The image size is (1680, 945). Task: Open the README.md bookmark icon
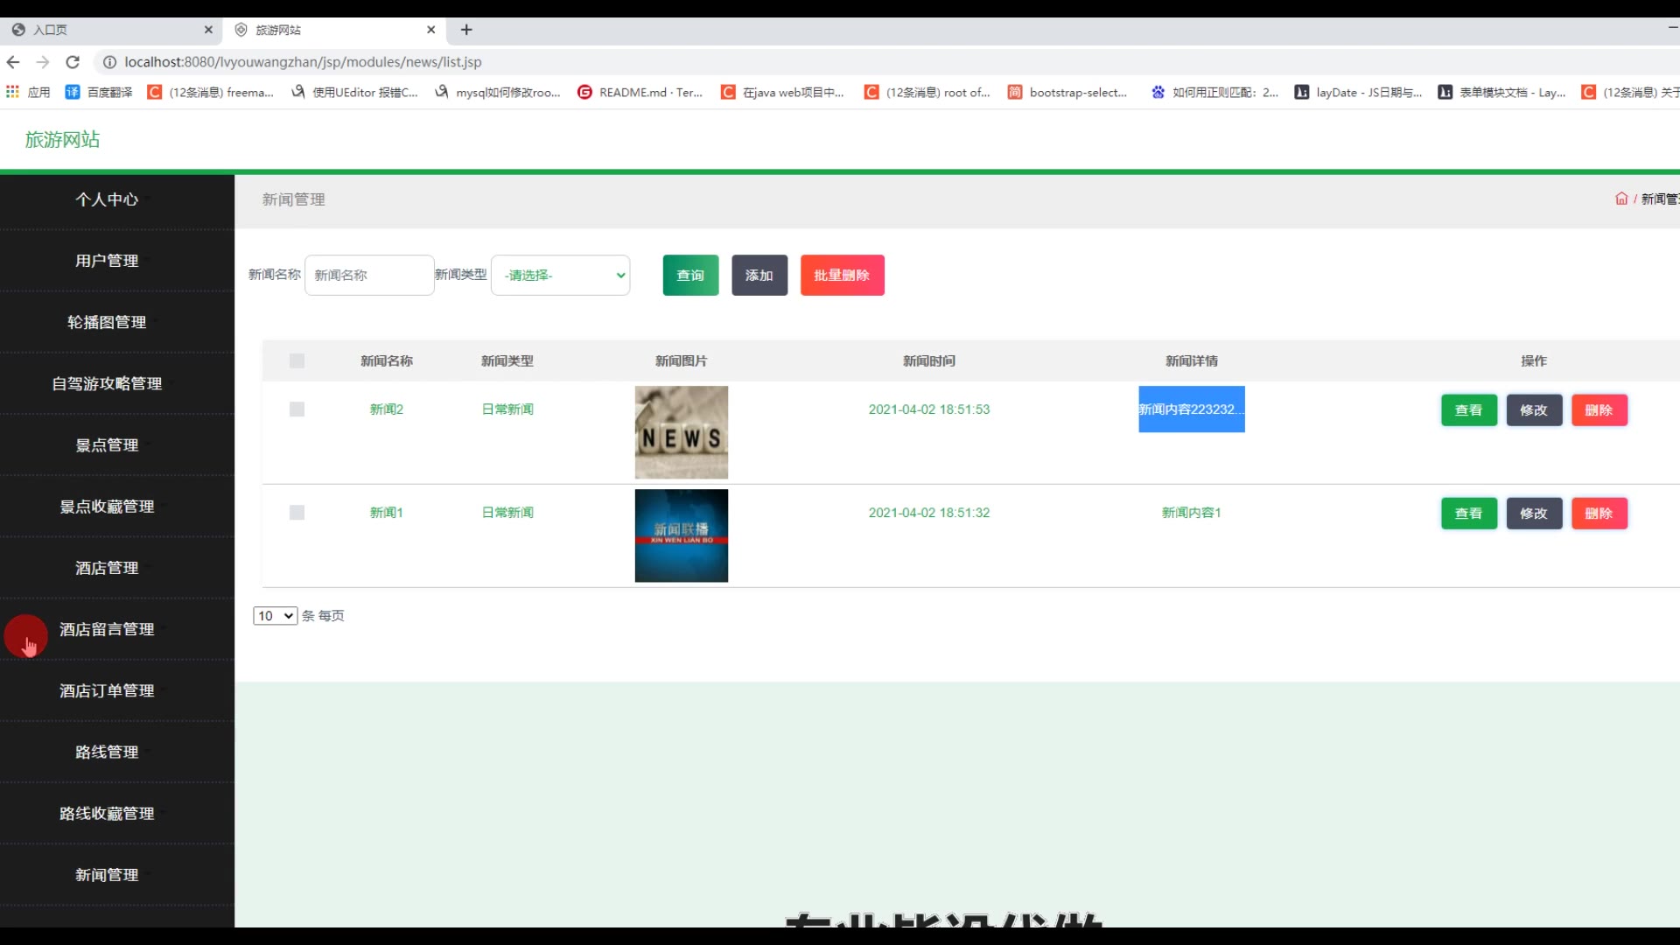584,92
